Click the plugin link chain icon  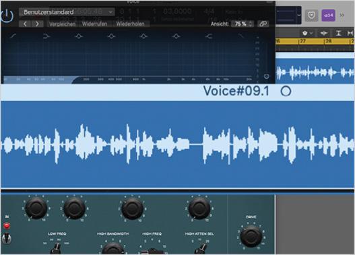pyautogui.click(x=263, y=24)
